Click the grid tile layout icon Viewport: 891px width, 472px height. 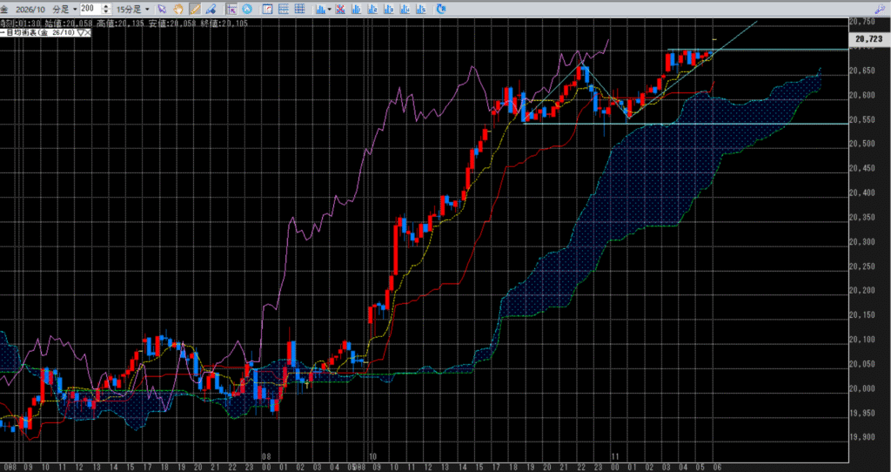pyautogui.click(x=300, y=9)
